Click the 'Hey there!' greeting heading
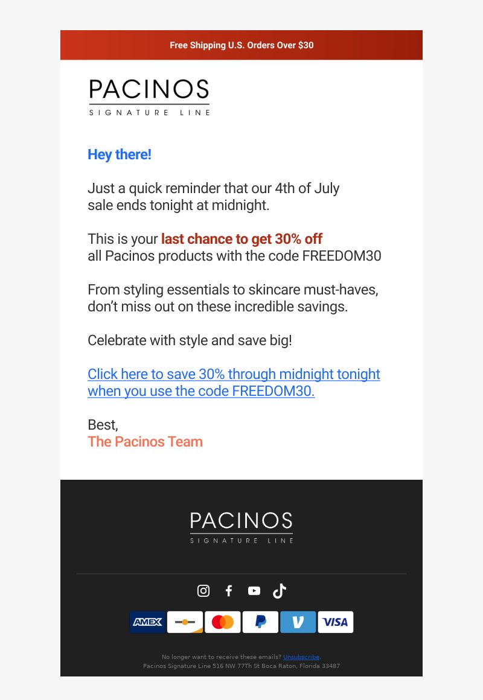 tap(120, 154)
